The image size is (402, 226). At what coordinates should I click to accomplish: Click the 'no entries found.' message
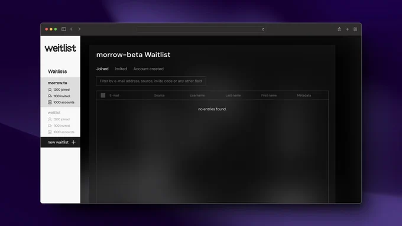[x=212, y=109]
